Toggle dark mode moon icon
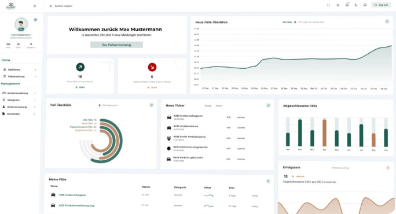Viewport: 396px width, 214px height. coord(356,5)
